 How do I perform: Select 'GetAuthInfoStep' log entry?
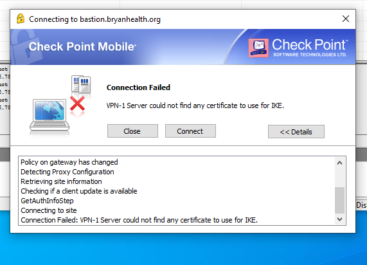coord(48,201)
